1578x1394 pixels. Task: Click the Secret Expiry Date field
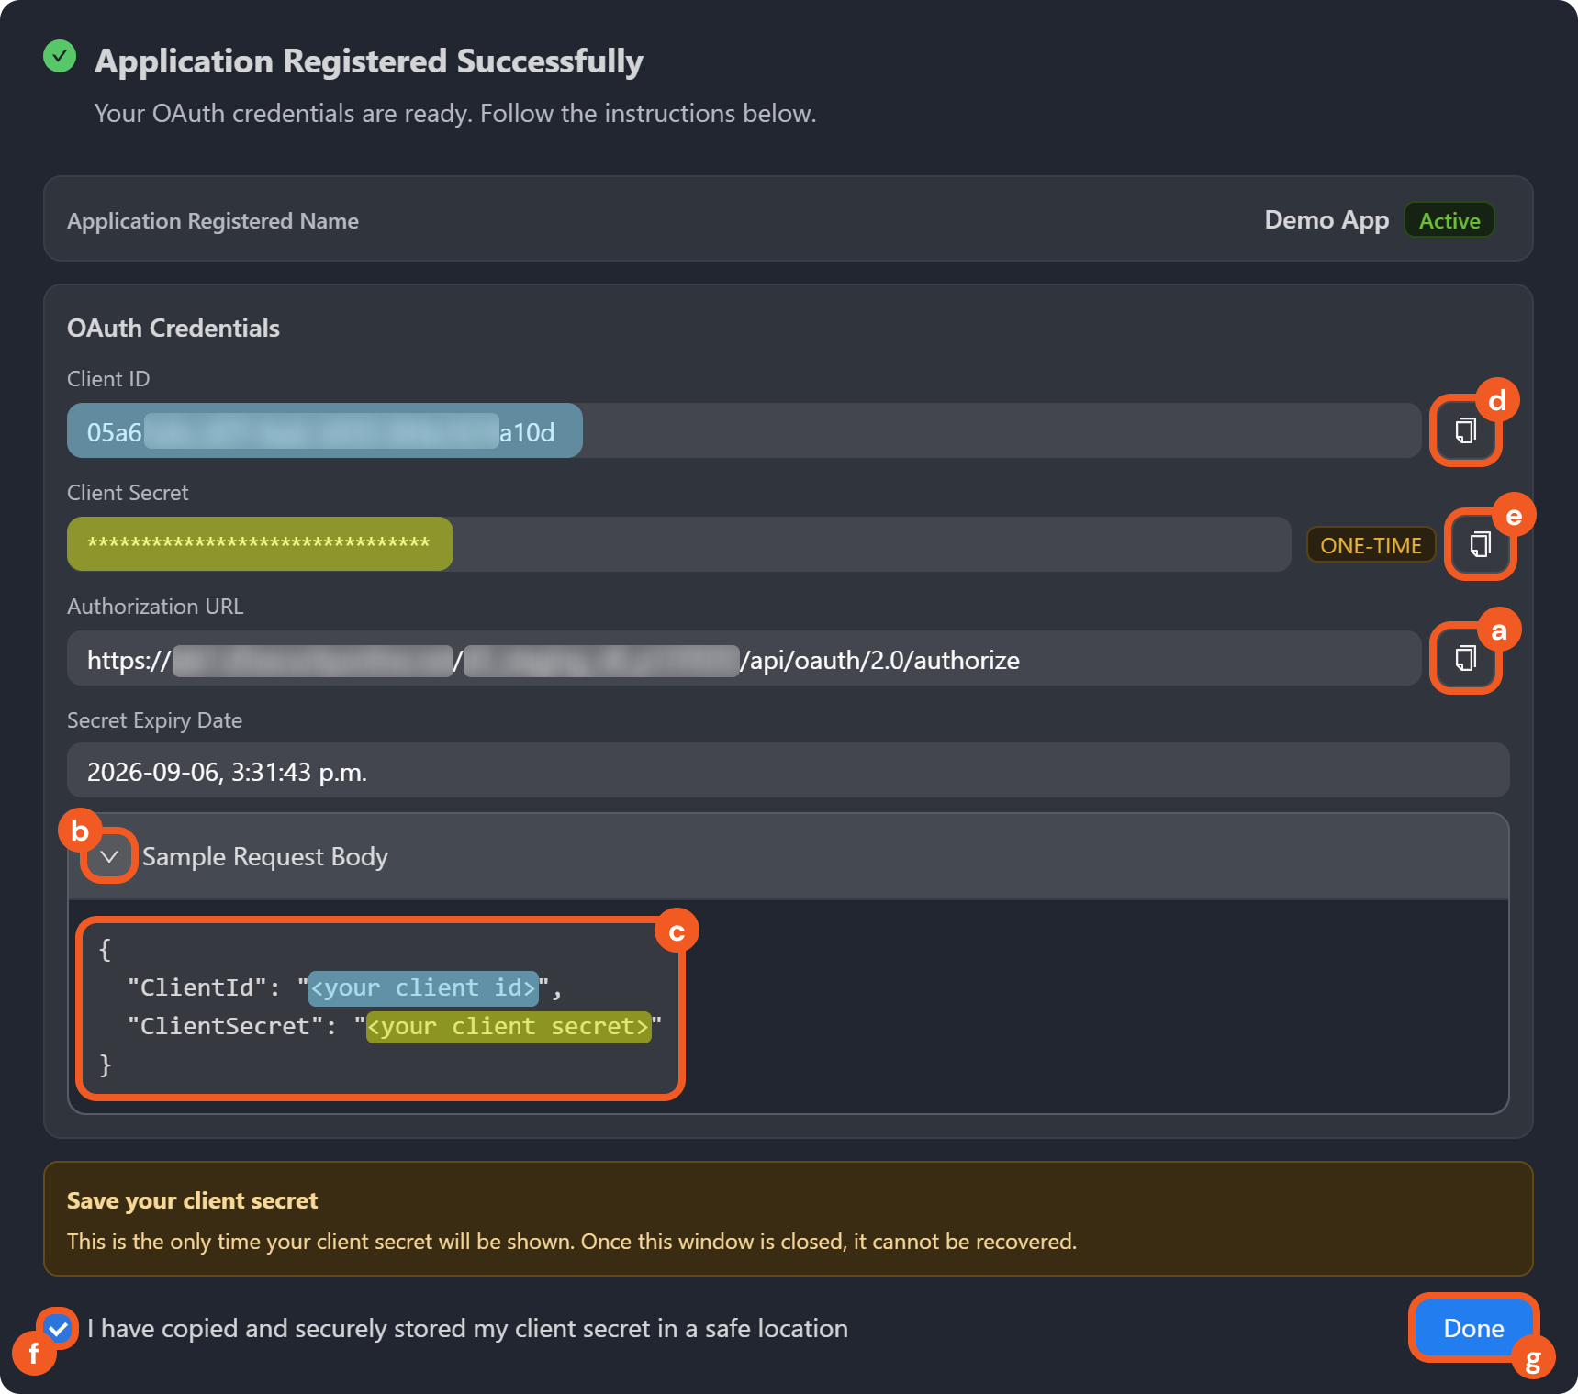pos(788,771)
